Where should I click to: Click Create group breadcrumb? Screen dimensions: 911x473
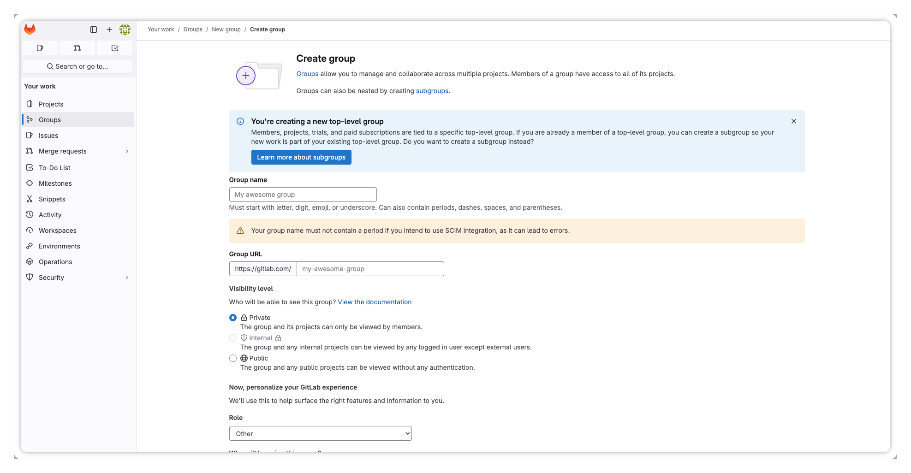[268, 30]
